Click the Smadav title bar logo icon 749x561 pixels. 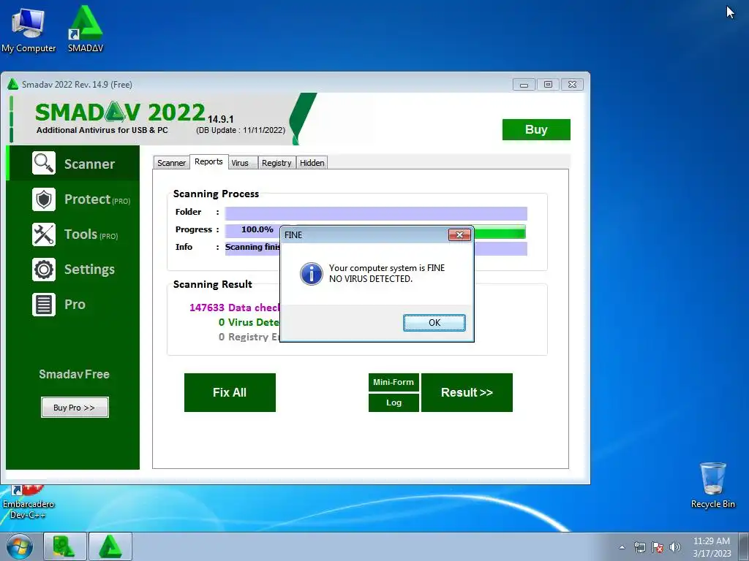point(13,85)
